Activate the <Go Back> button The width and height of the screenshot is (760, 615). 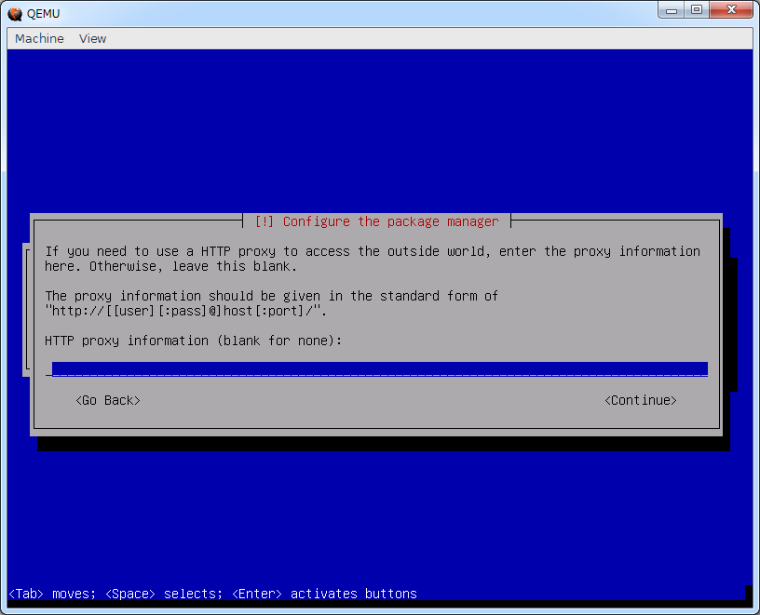(x=108, y=400)
